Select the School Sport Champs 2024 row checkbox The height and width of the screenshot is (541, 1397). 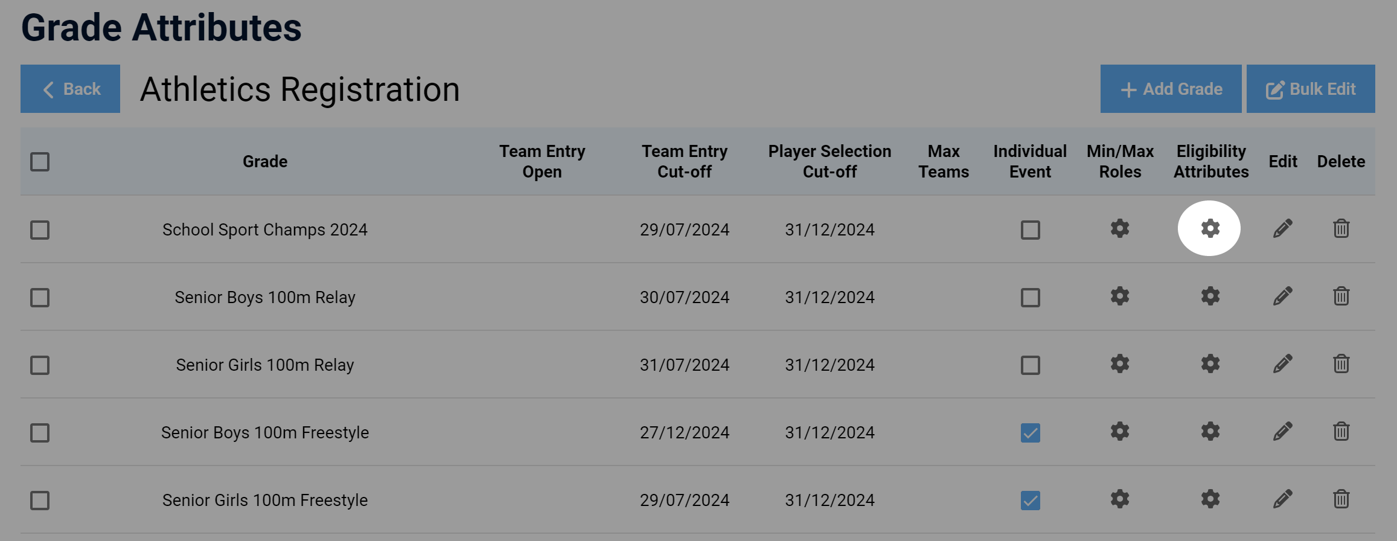pos(40,230)
